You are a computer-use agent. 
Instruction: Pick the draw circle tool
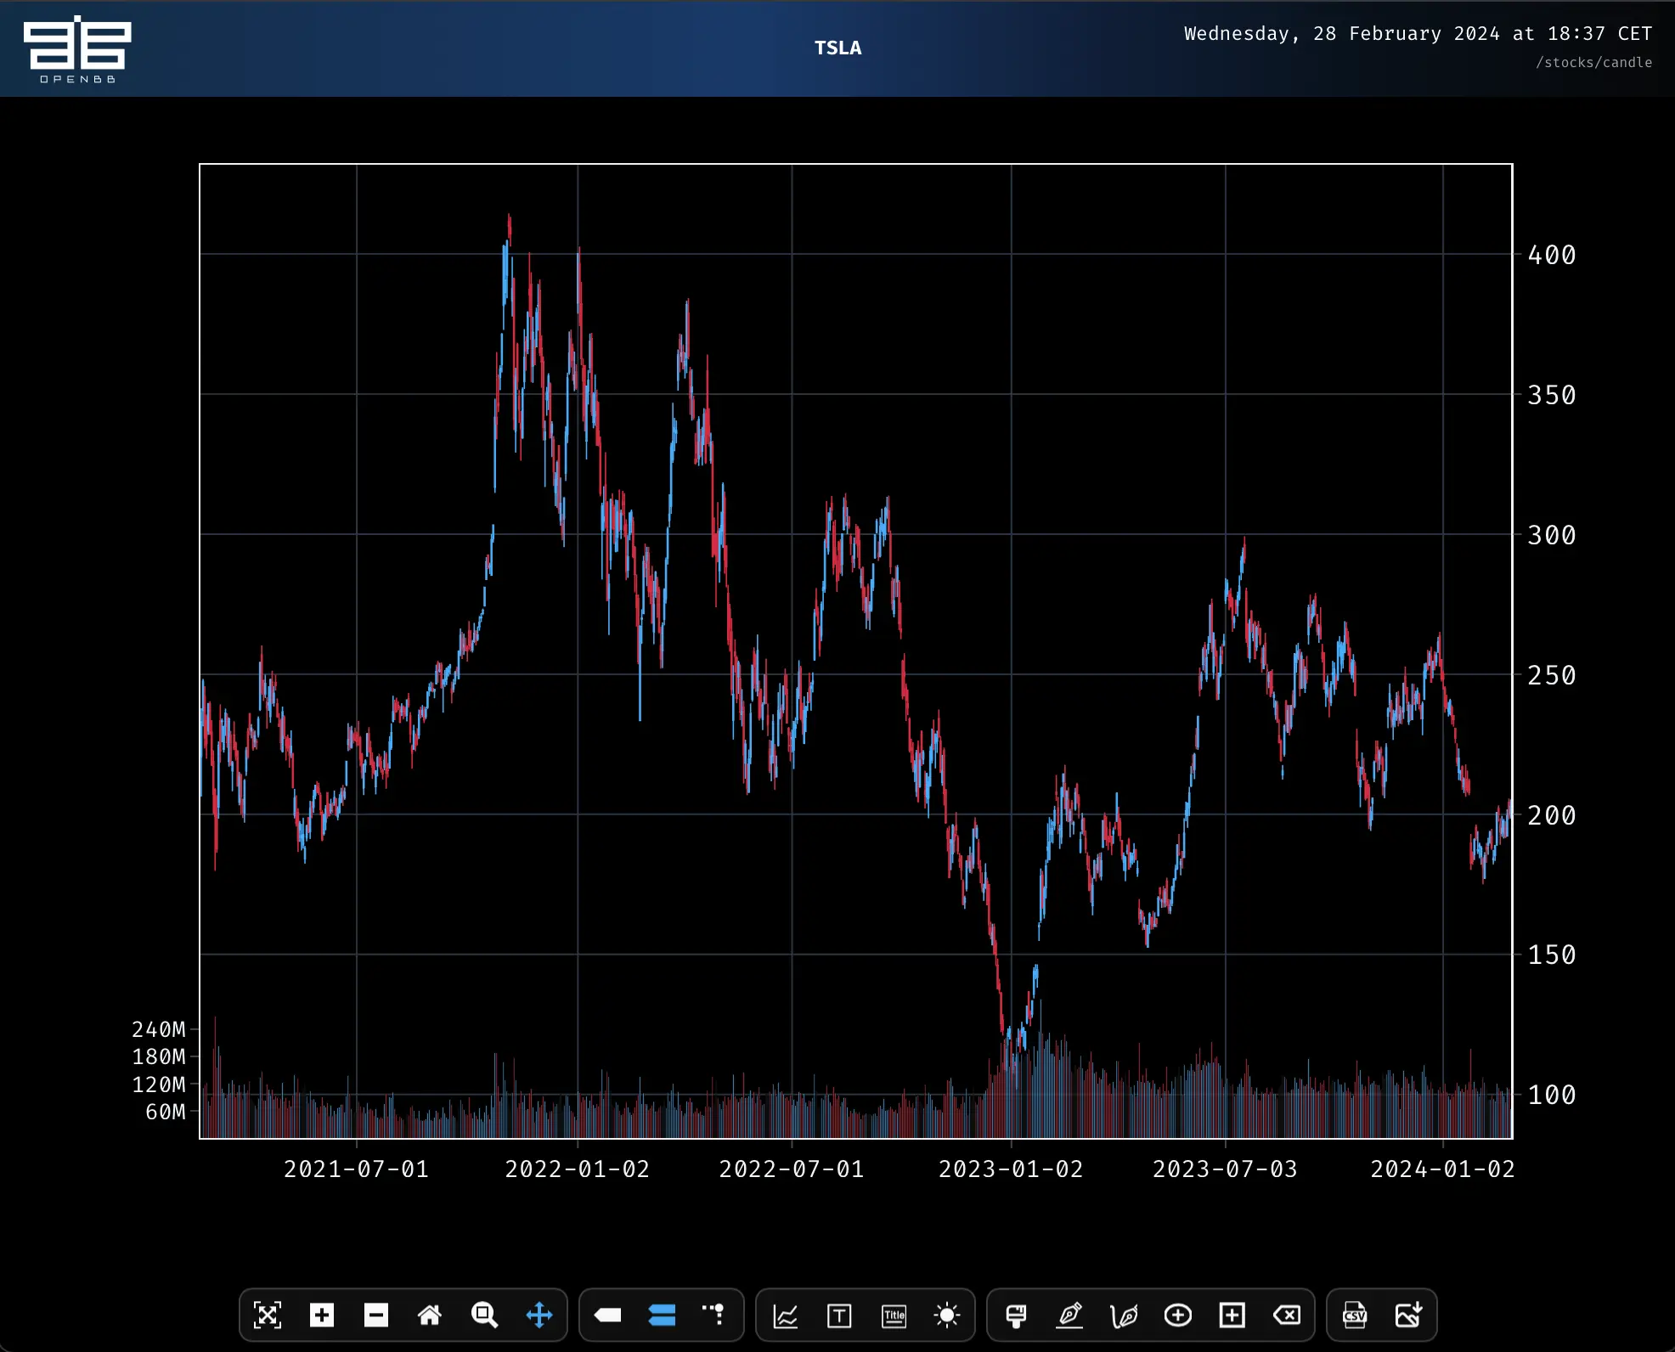[1178, 1315]
